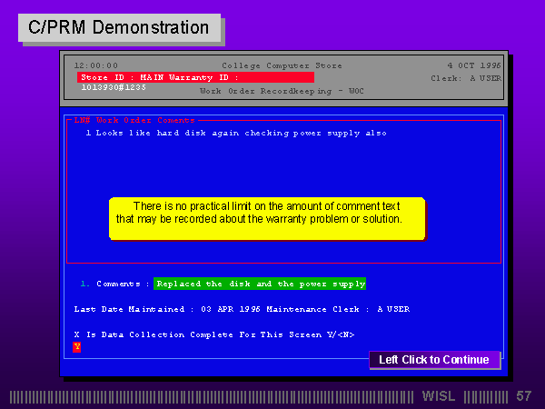
Task: Select the red Store ID Warranty ID bar
Action: (x=195, y=78)
